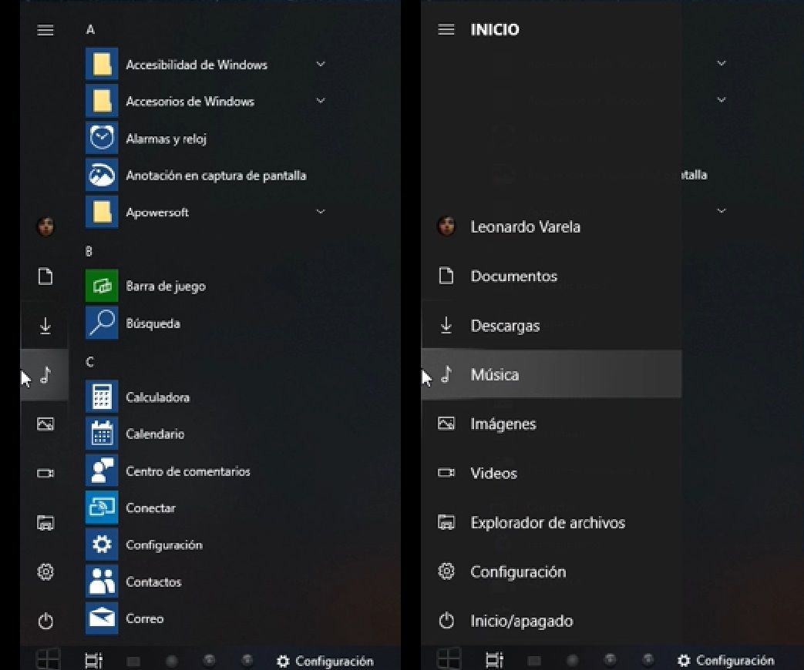Image resolution: width=804 pixels, height=670 pixels.
Task: Select the Contactos app
Action: pos(154,581)
